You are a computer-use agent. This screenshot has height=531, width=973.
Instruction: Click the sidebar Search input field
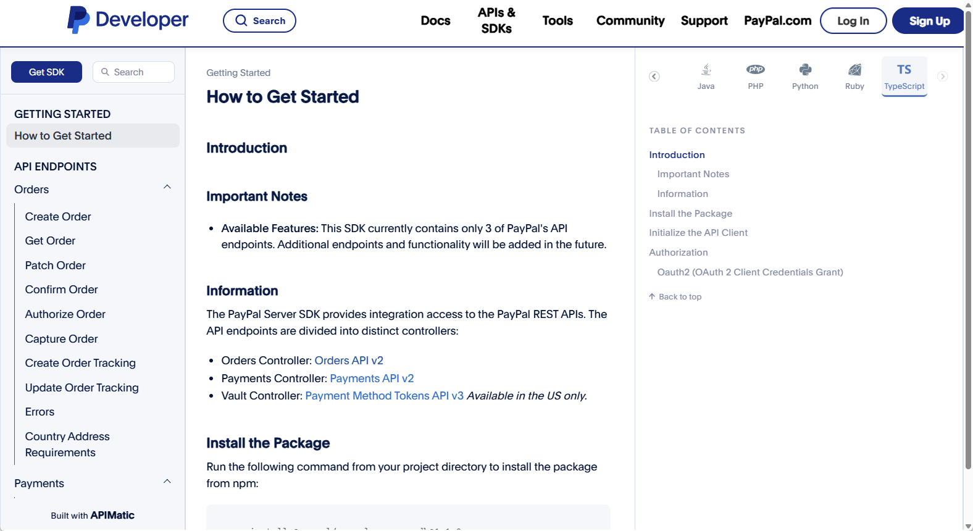pyautogui.click(x=133, y=72)
